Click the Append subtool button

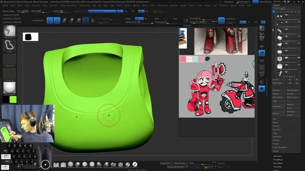pyautogui.click(x=293, y=104)
